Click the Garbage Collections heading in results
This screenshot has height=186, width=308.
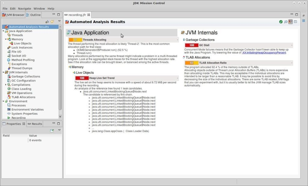pos(200,40)
